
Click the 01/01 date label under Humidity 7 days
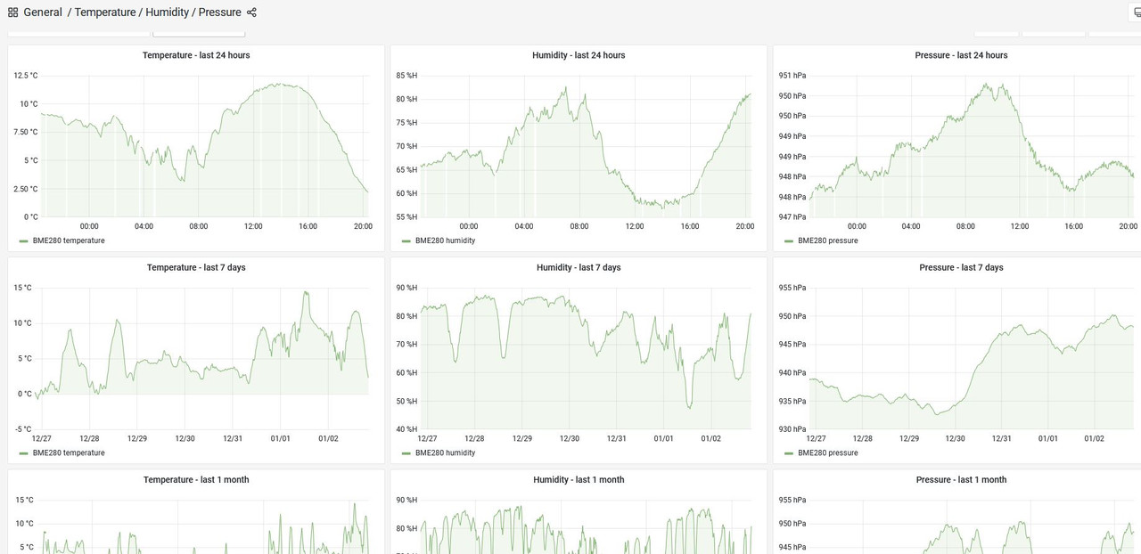coord(663,438)
